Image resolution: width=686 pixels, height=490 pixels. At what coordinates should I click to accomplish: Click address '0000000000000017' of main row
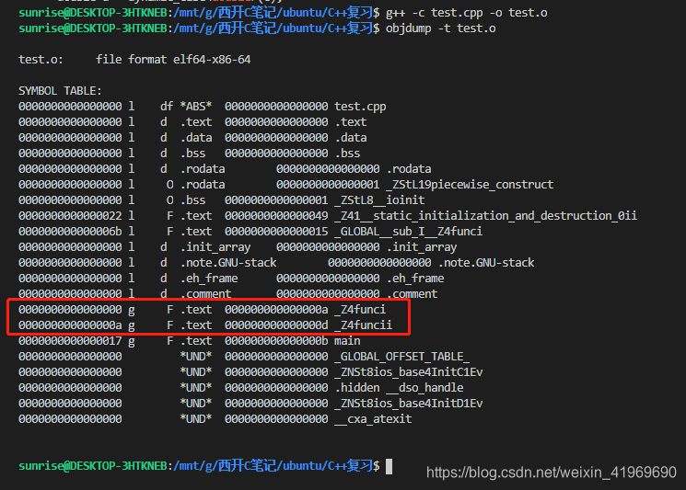click(x=70, y=341)
